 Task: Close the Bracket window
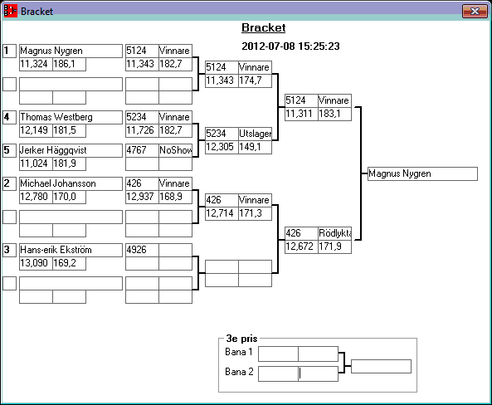475,12
